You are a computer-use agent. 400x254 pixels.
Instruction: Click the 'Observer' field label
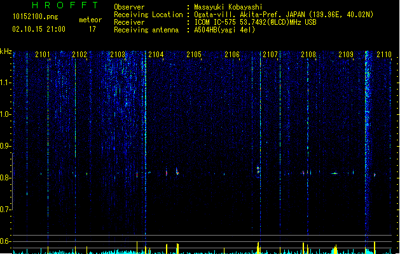pos(129,7)
